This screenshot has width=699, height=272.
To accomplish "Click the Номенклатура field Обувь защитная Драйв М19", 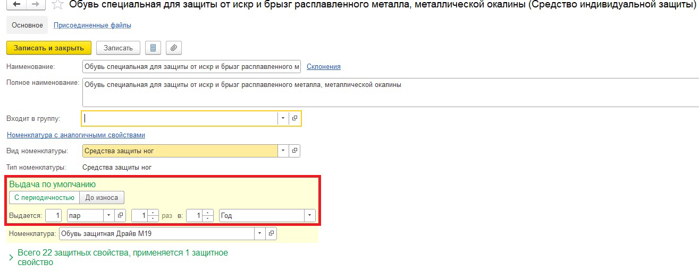I will tap(157, 233).
